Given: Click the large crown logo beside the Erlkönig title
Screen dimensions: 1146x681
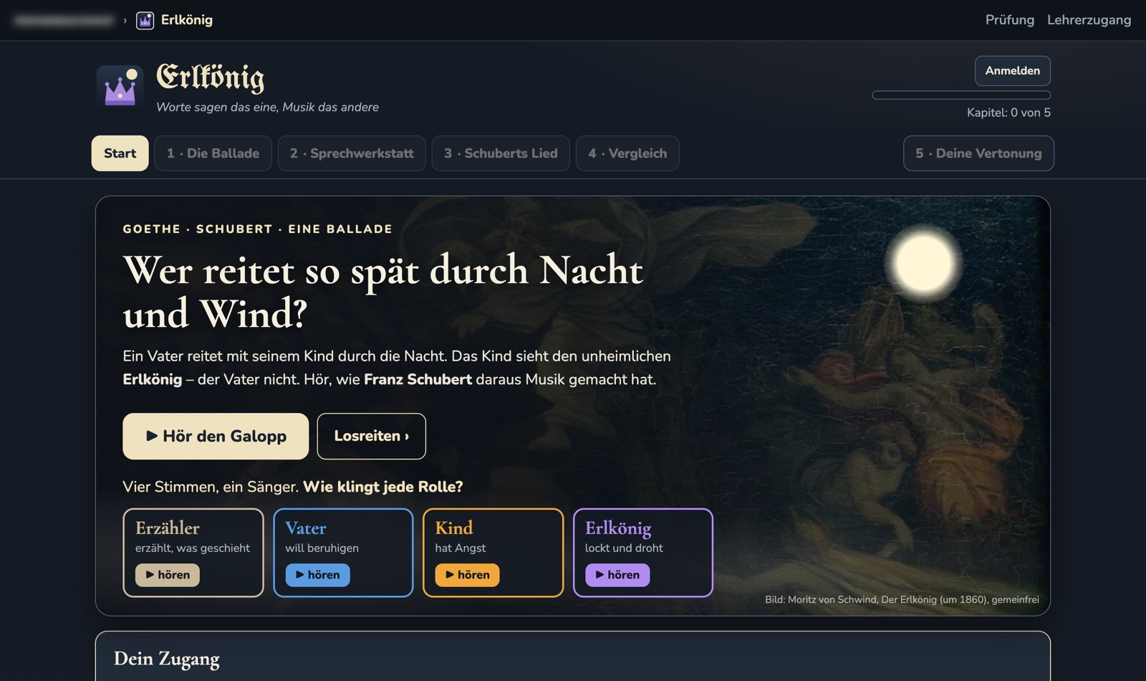Looking at the screenshot, I should 120,88.
